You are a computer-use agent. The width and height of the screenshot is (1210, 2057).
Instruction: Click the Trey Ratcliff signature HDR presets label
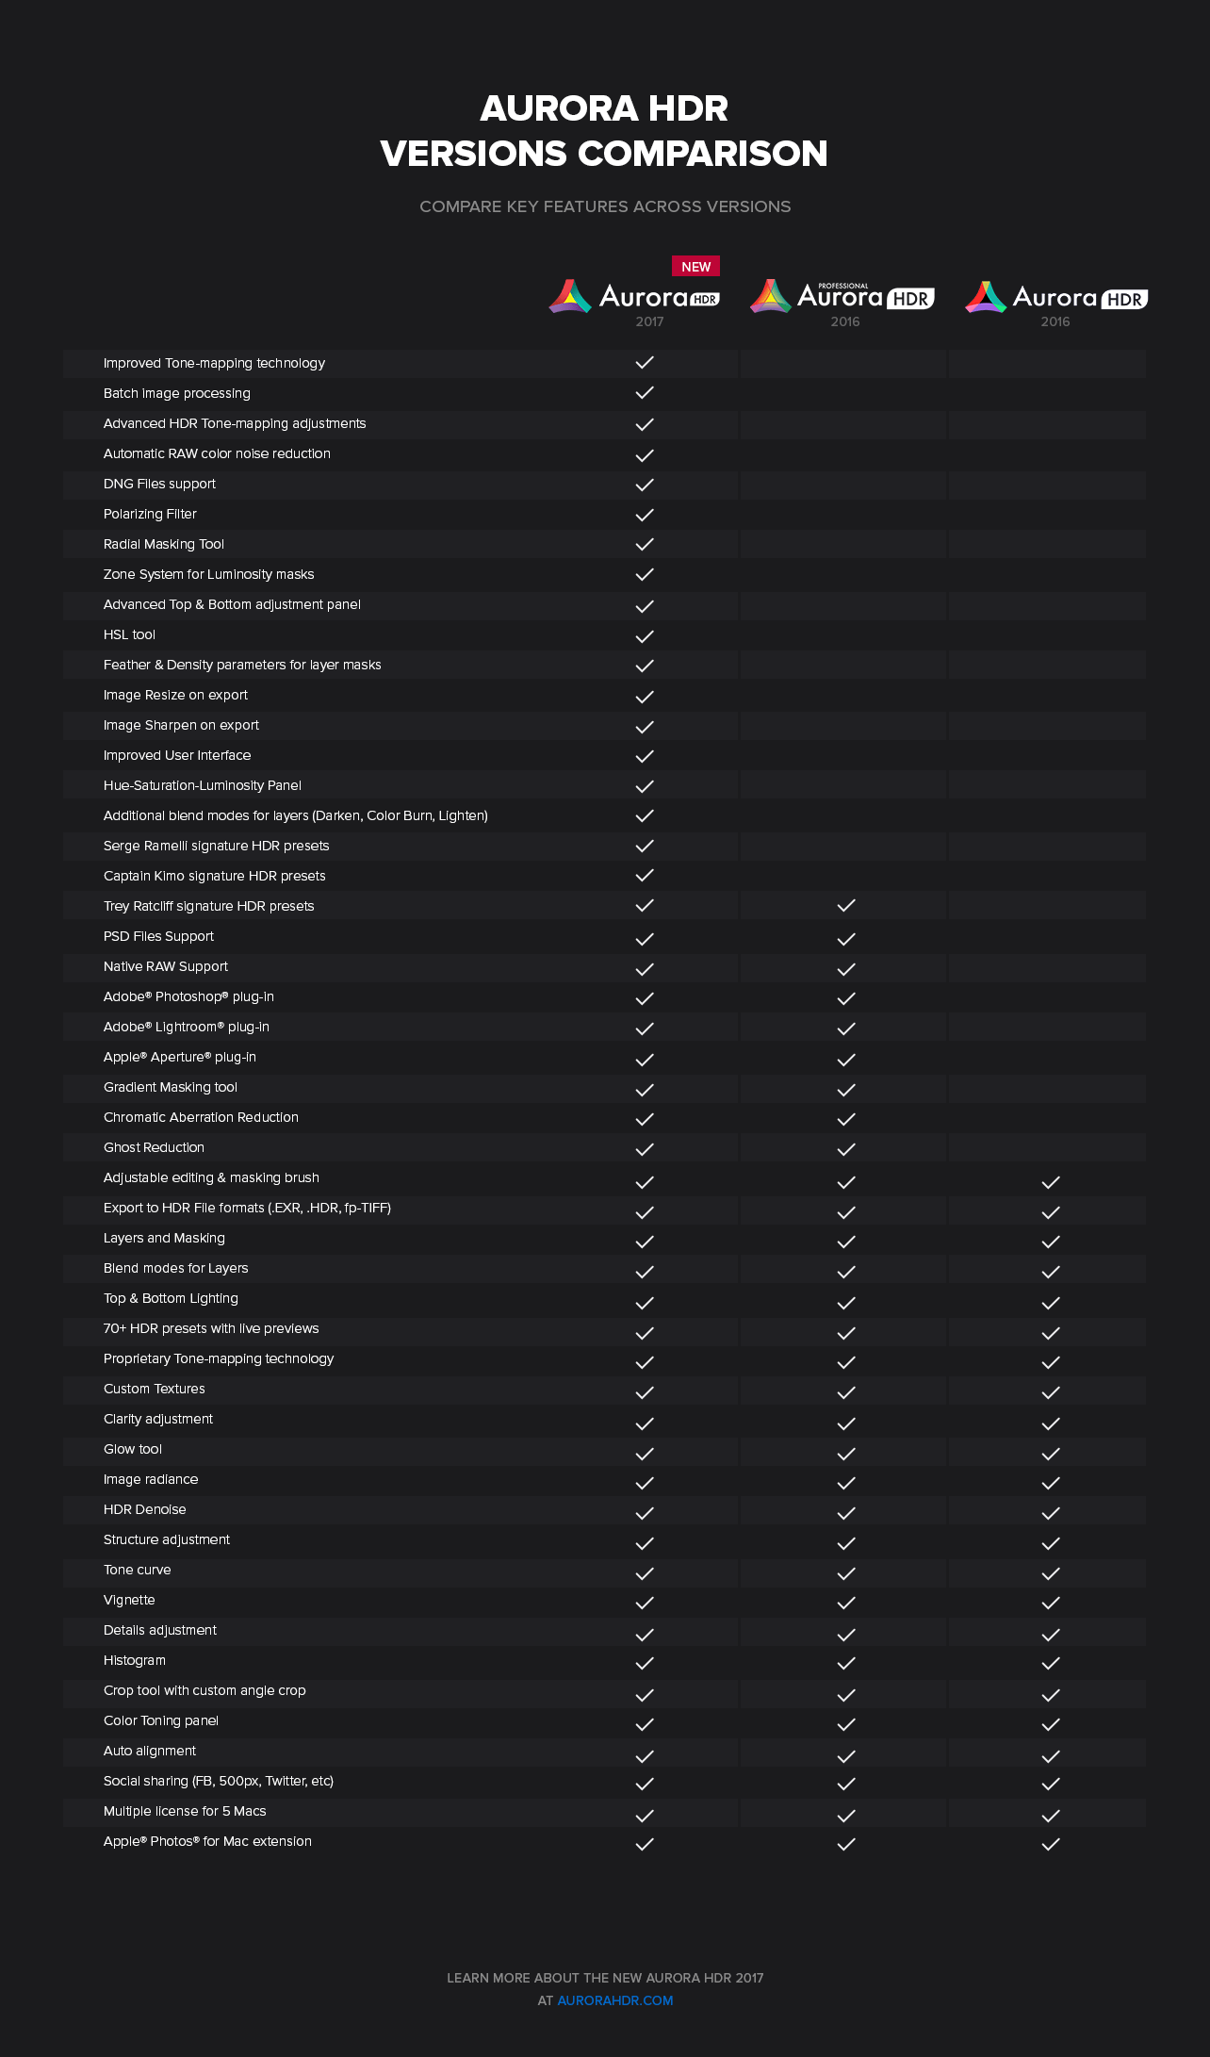click(x=209, y=906)
